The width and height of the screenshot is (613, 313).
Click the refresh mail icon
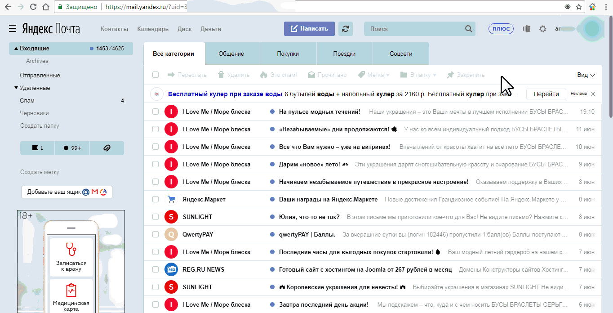pyautogui.click(x=345, y=29)
